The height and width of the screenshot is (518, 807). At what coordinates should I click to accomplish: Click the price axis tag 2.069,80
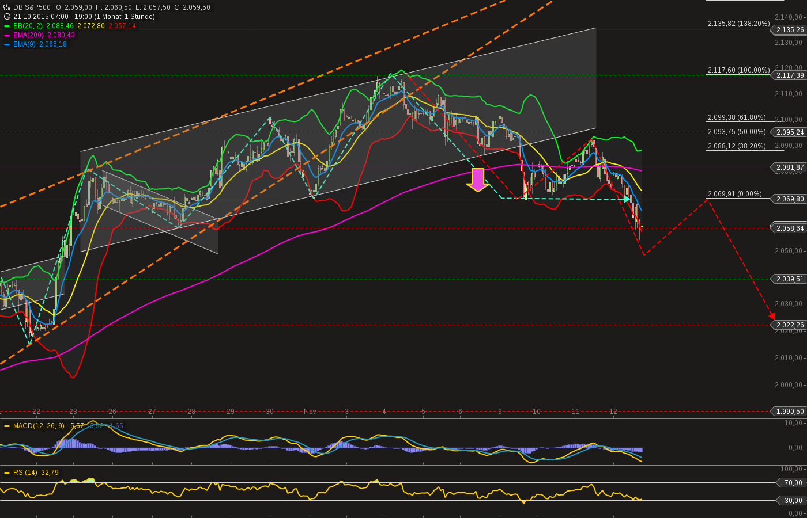(789, 199)
